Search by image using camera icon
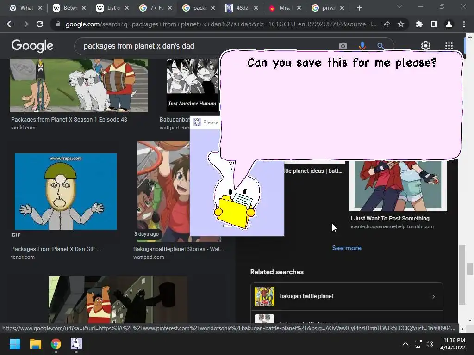The width and height of the screenshot is (474, 355). pos(343,46)
